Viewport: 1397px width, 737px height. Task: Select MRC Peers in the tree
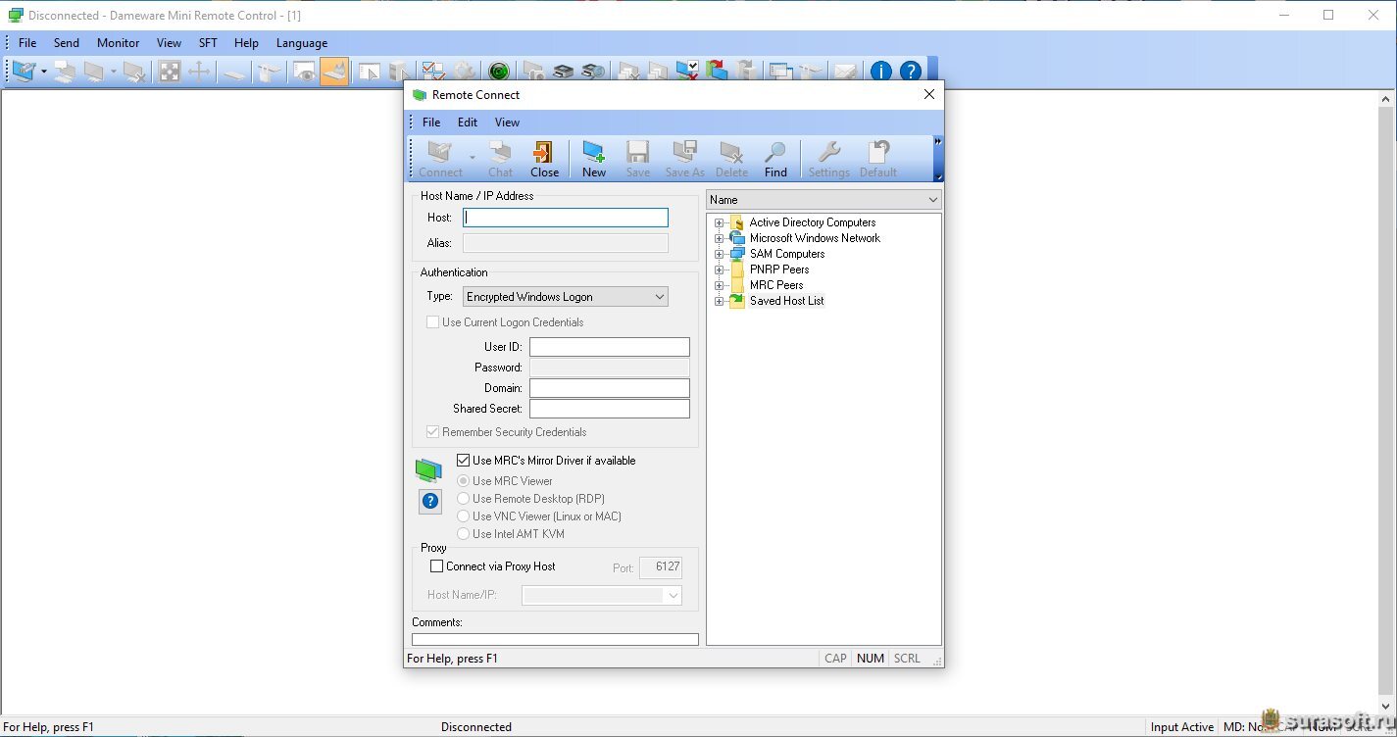pyautogui.click(x=776, y=285)
